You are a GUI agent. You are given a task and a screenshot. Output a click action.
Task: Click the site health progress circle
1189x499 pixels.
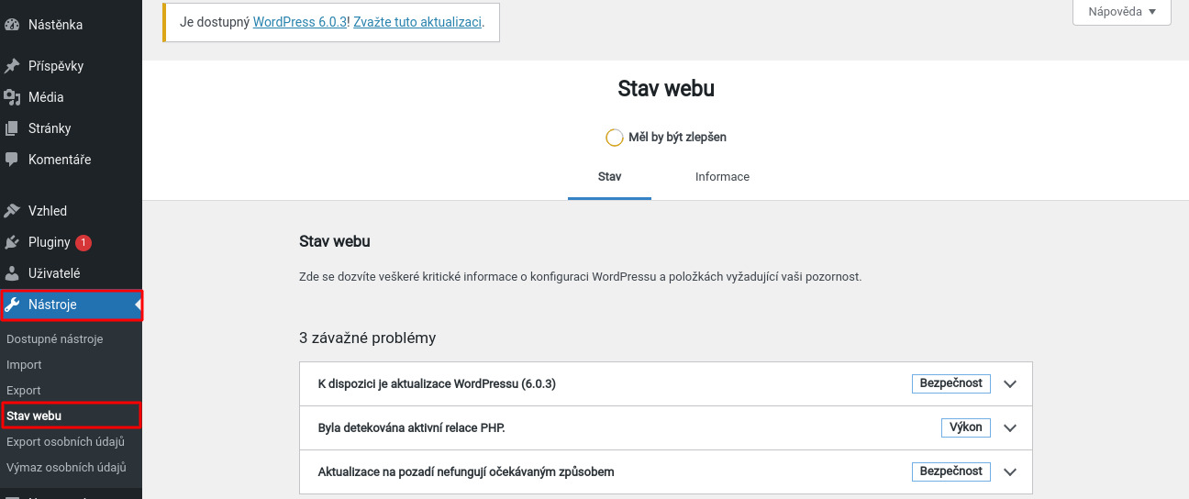coord(615,138)
